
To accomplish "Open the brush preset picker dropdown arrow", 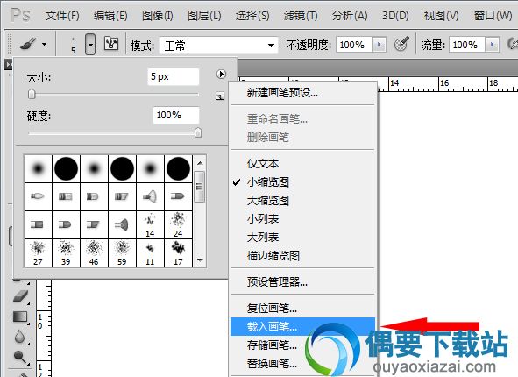I will [90, 44].
